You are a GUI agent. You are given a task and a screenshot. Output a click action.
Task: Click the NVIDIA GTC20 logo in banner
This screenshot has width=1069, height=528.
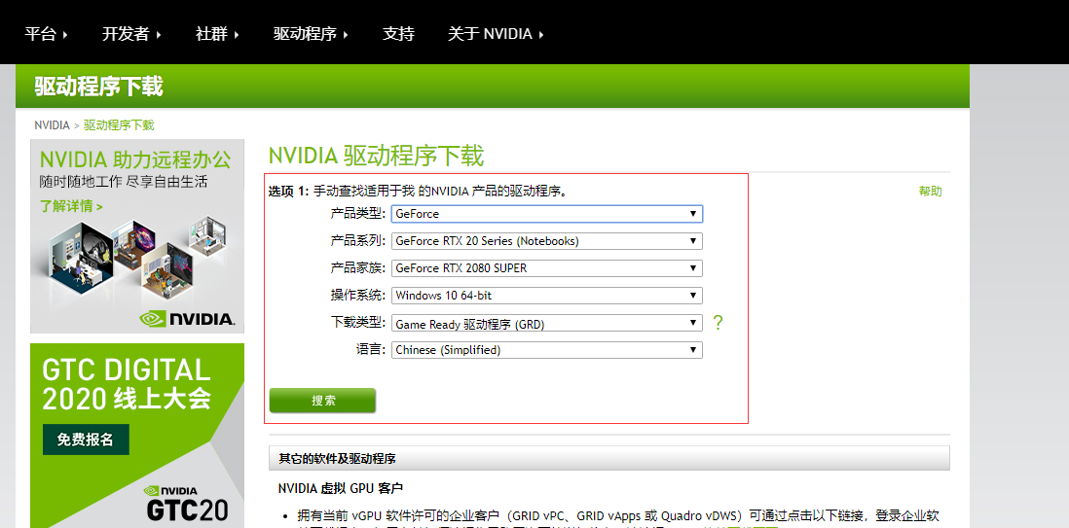187,502
